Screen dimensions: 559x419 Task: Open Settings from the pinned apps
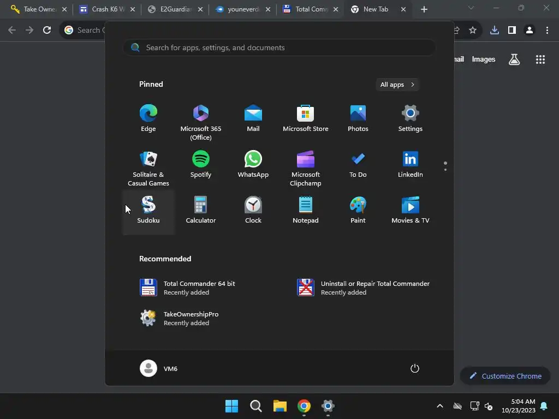click(411, 118)
